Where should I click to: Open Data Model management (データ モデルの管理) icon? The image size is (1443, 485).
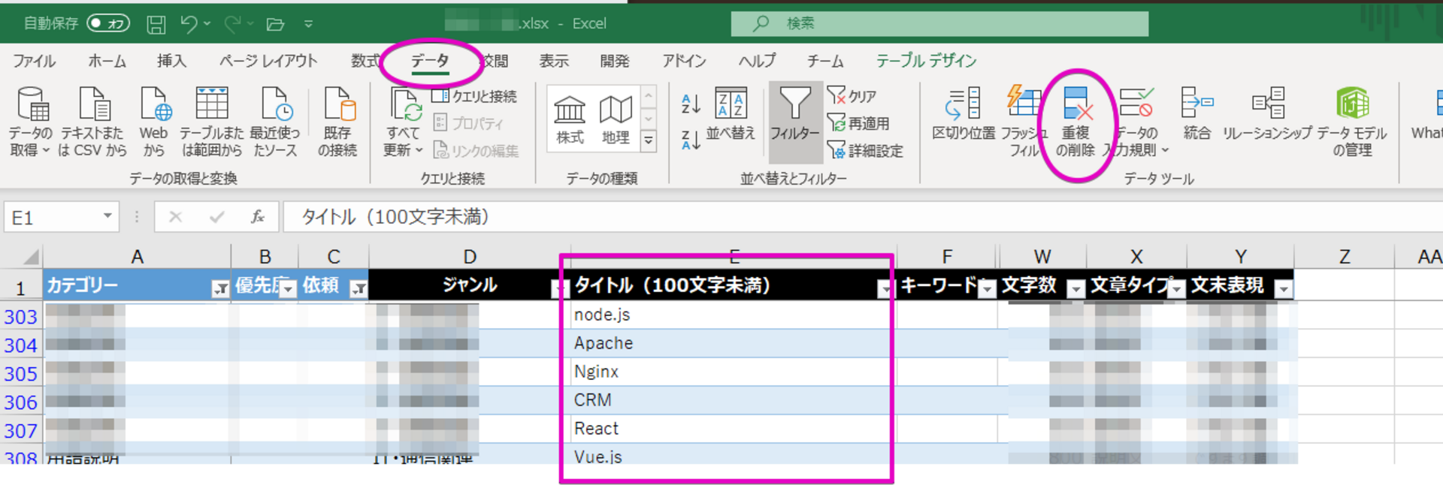tap(1352, 104)
